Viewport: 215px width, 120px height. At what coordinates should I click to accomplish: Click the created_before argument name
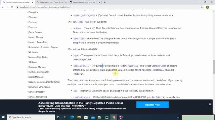82,97
